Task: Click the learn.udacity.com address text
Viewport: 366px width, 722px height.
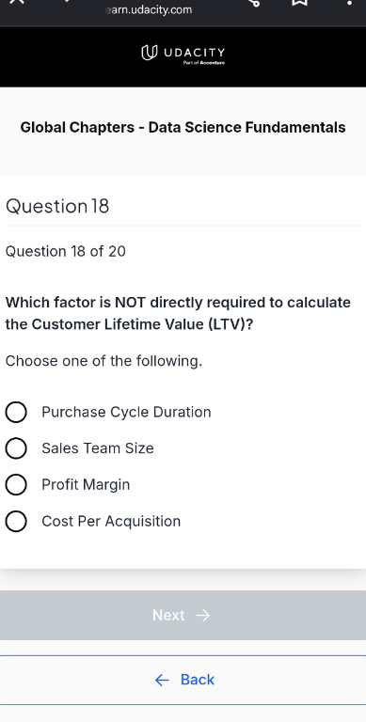Action: pyautogui.click(x=149, y=9)
